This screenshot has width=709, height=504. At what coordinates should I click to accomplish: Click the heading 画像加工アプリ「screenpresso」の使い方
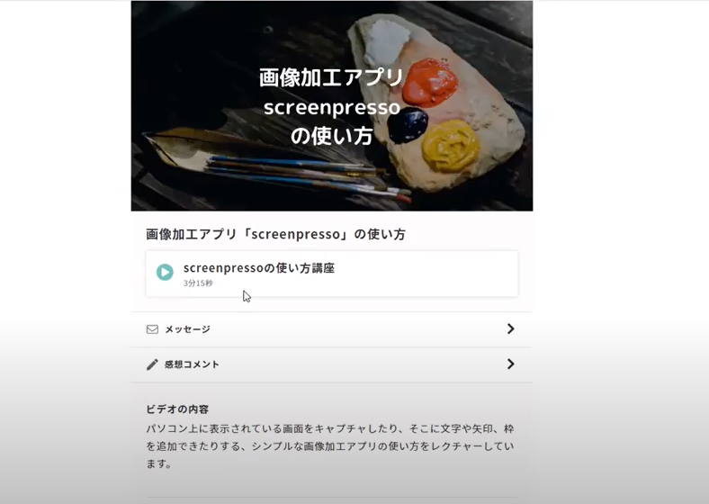[275, 234]
